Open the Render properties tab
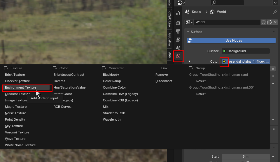Screen dimensions: 280x162 pyautogui.click(x=178, y=23)
